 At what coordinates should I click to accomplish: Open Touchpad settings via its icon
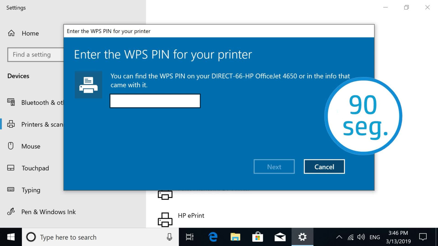(11, 168)
